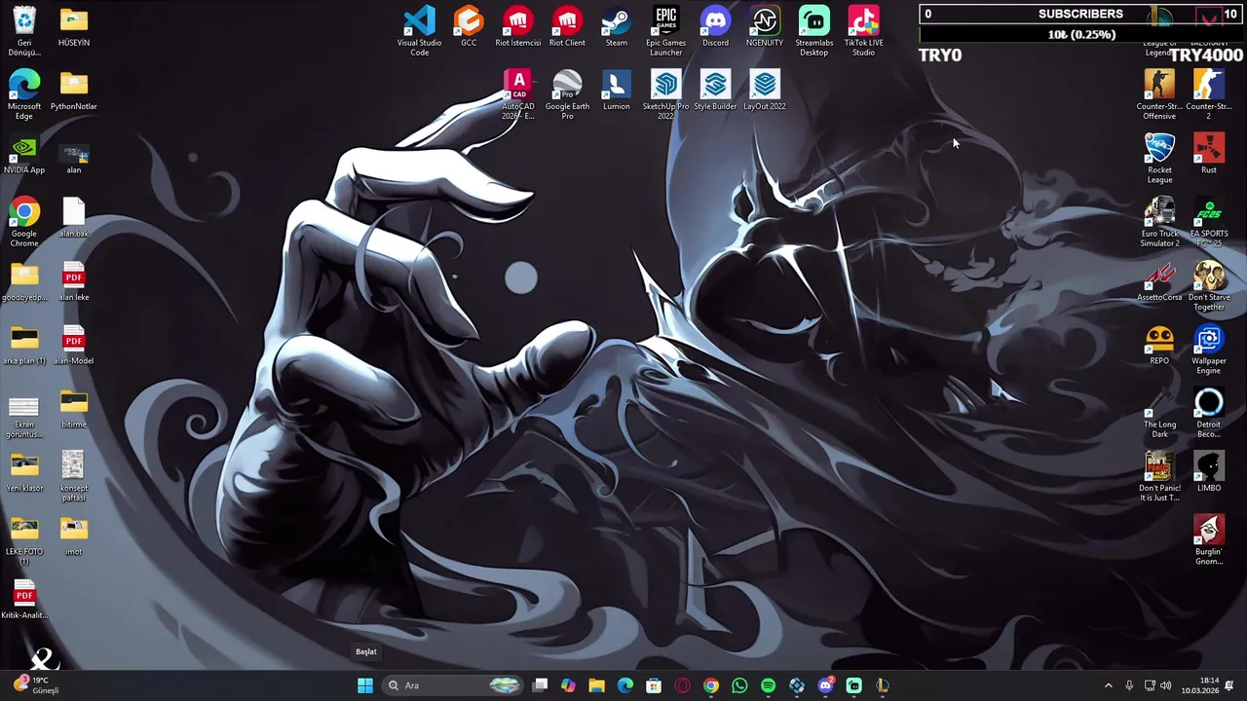The width and height of the screenshot is (1247, 701).
Task: Open Spotify from the taskbar
Action: (768, 685)
